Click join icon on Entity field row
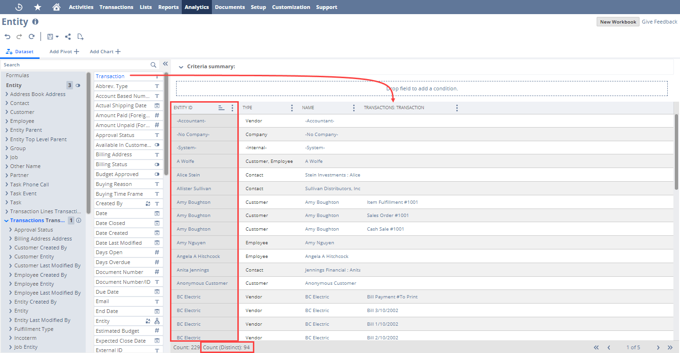 tap(148, 321)
